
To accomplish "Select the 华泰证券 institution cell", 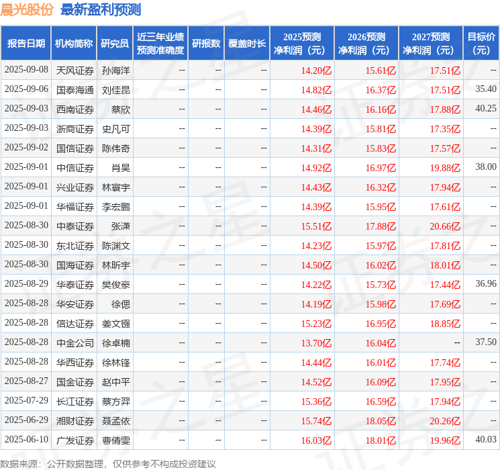I will tap(75, 285).
